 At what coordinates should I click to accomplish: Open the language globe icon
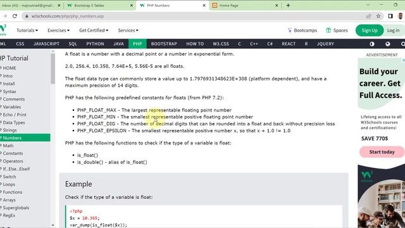tap(388, 44)
